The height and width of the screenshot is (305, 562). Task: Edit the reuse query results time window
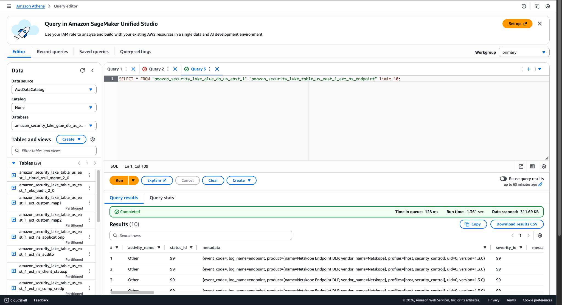tap(540, 185)
